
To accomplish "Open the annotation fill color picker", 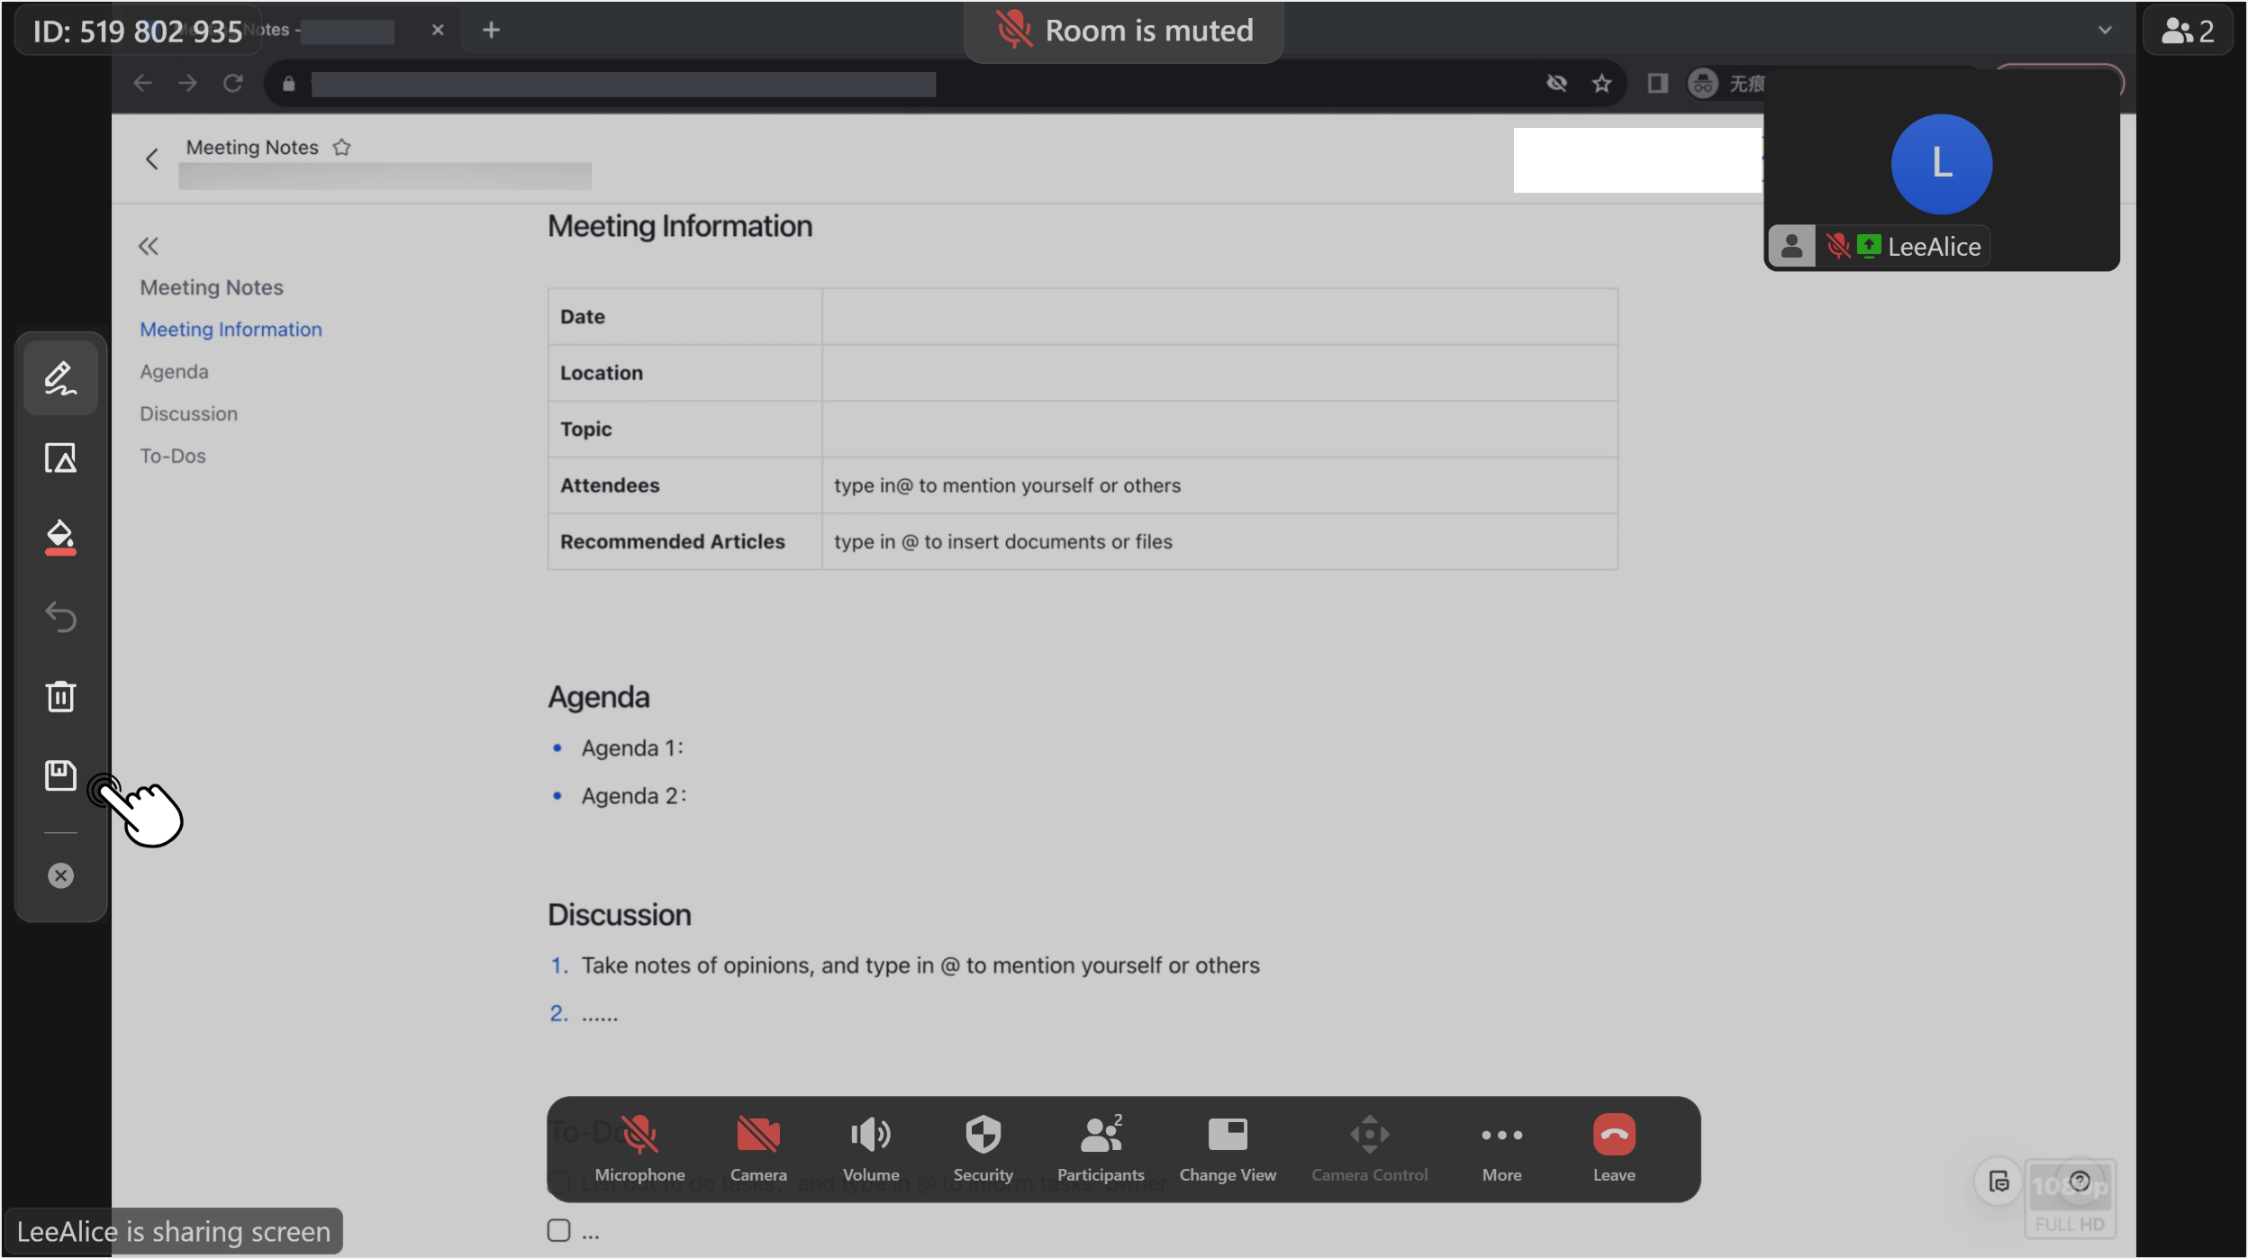I will pos(60,538).
